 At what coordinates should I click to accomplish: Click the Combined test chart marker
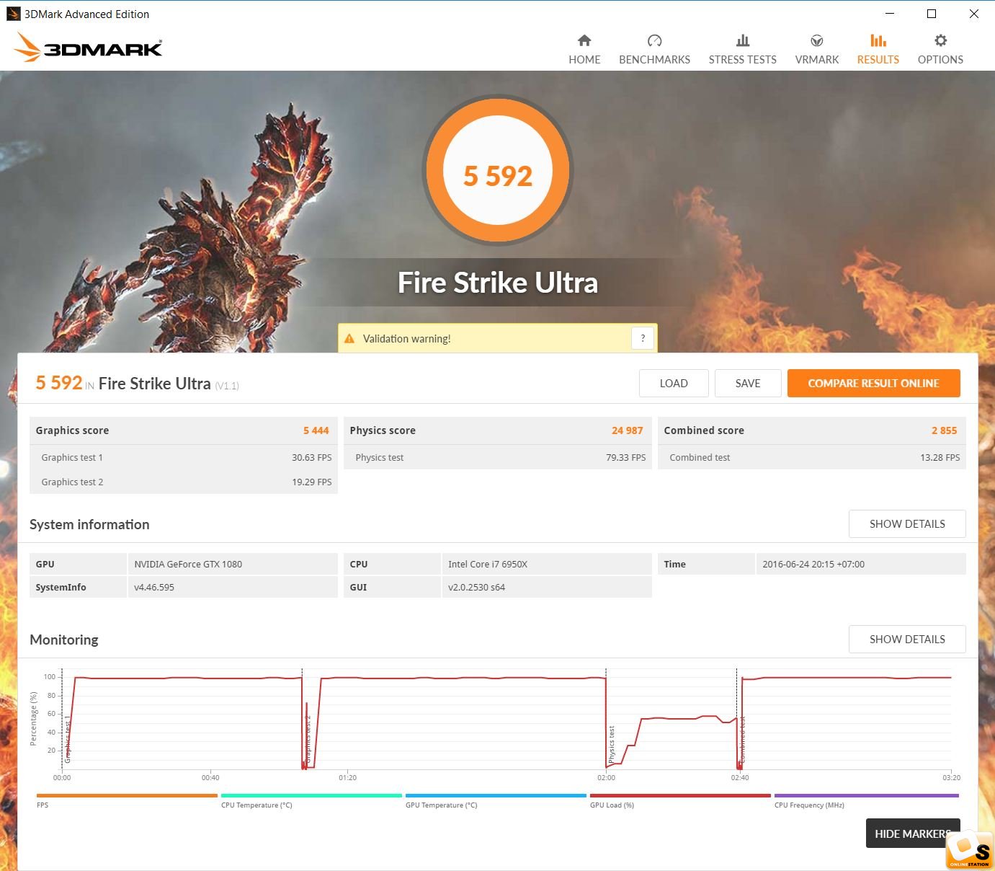743,740
